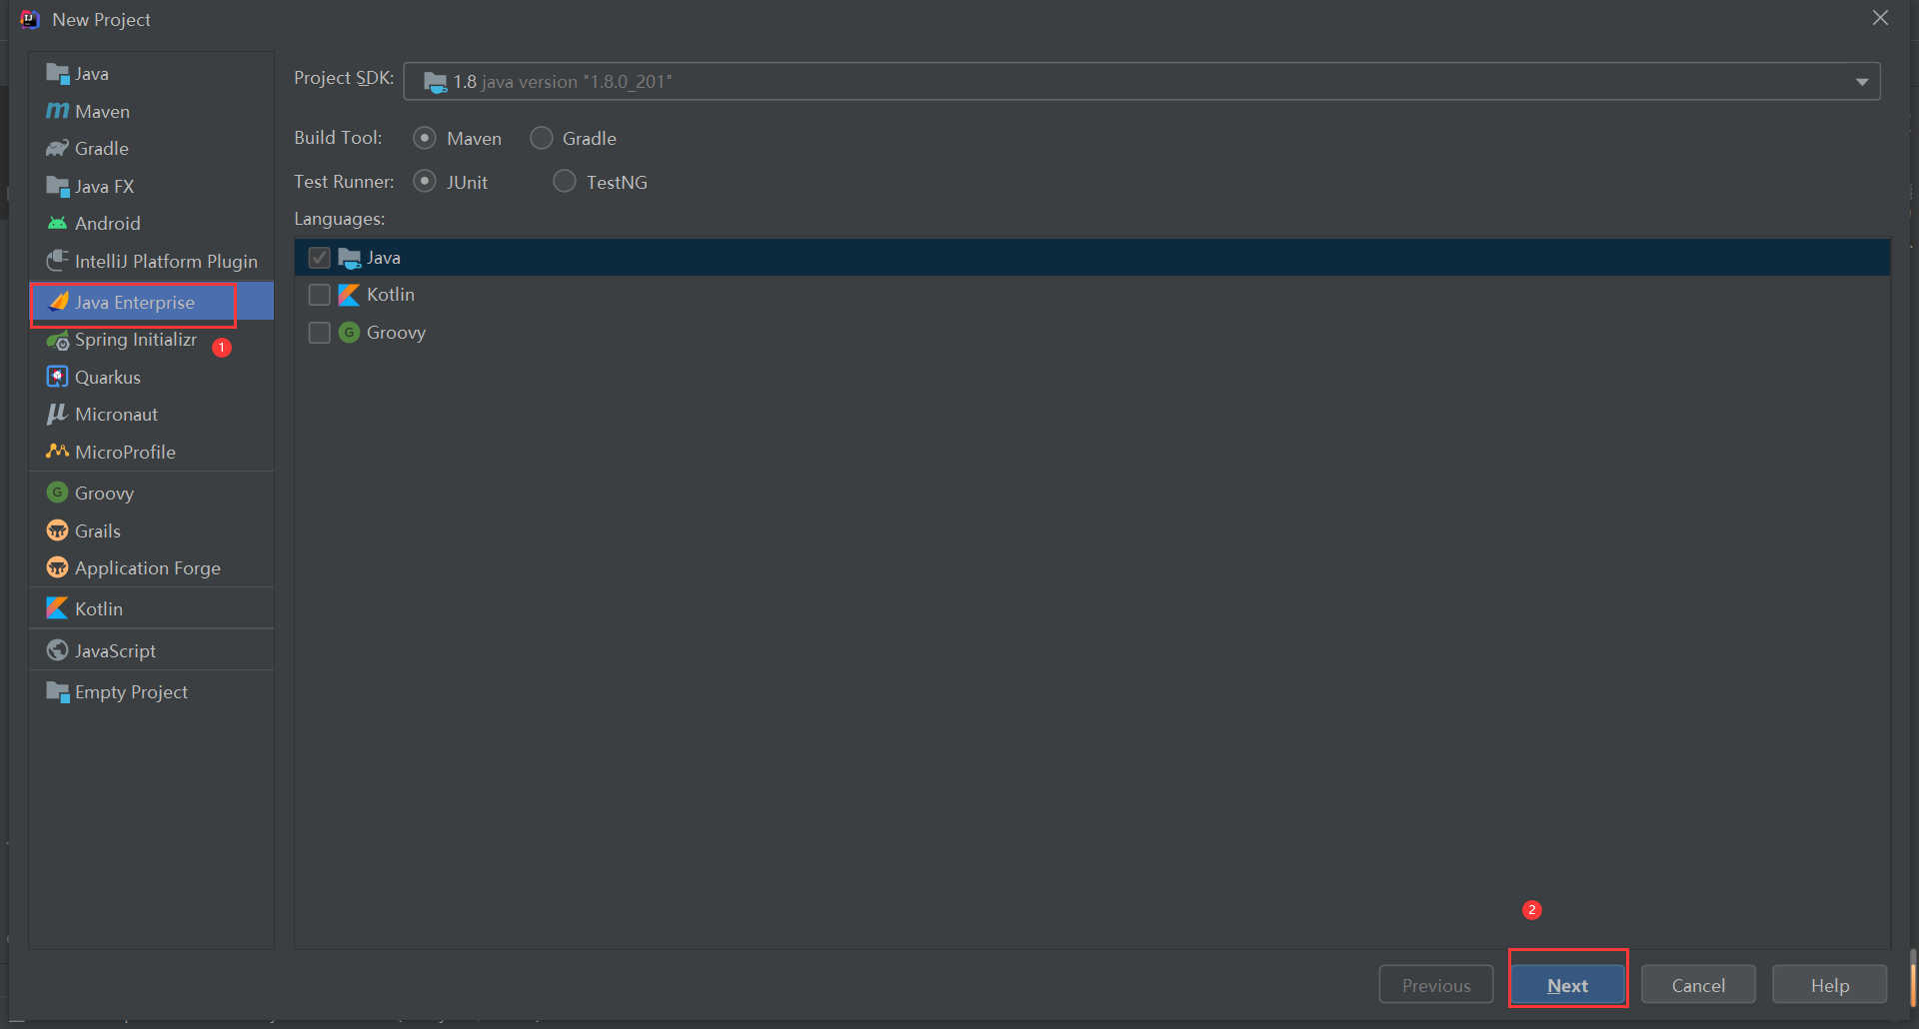Click the Previous button

[x=1436, y=985]
